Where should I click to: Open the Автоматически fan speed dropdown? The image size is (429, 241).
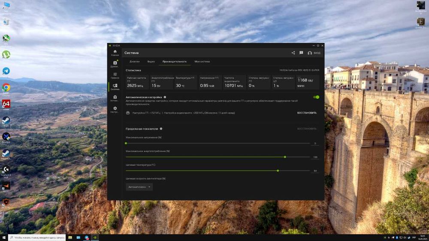click(139, 187)
